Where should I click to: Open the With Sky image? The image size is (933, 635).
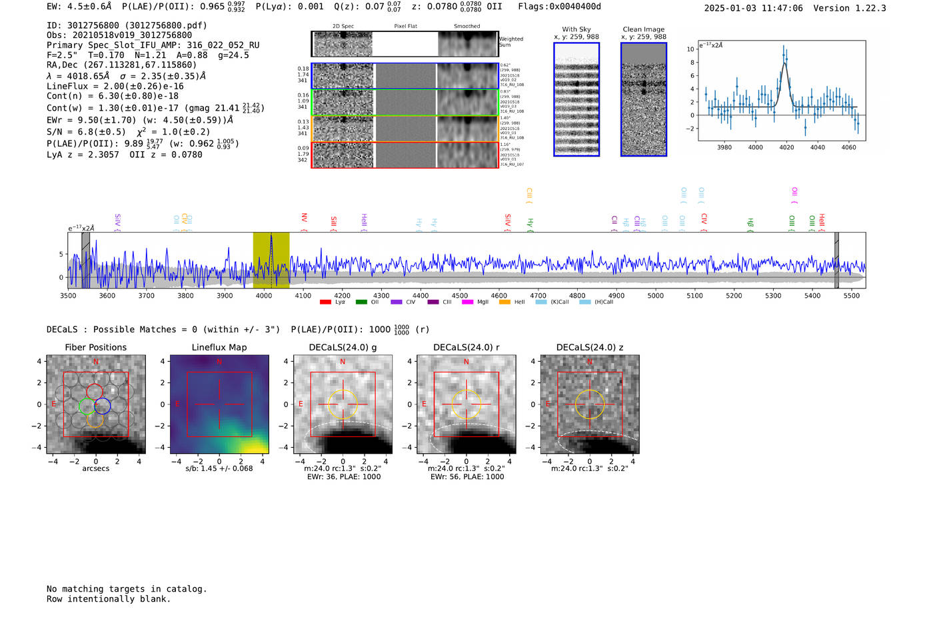click(576, 99)
